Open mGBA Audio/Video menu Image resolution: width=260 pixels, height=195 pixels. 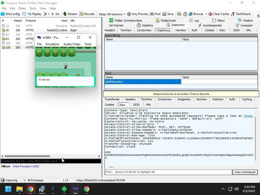(72, 44)
